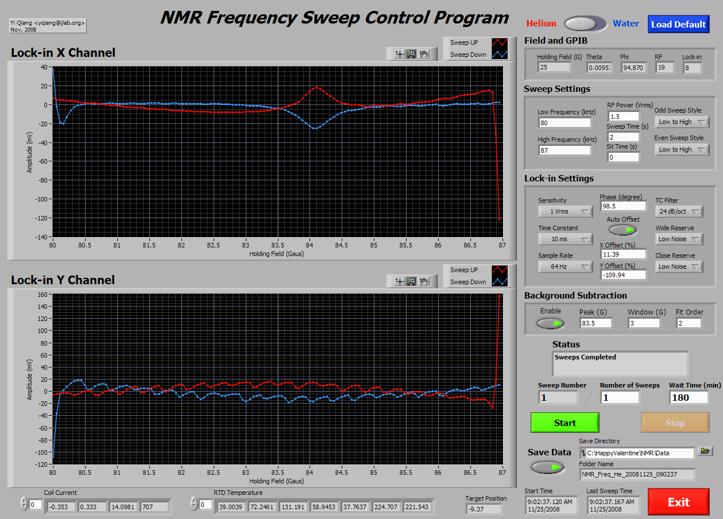The width and height of the screenshot is (723, 519).
Task: Click RTD Temperature value 39.0039
Action: click(231, 507)
